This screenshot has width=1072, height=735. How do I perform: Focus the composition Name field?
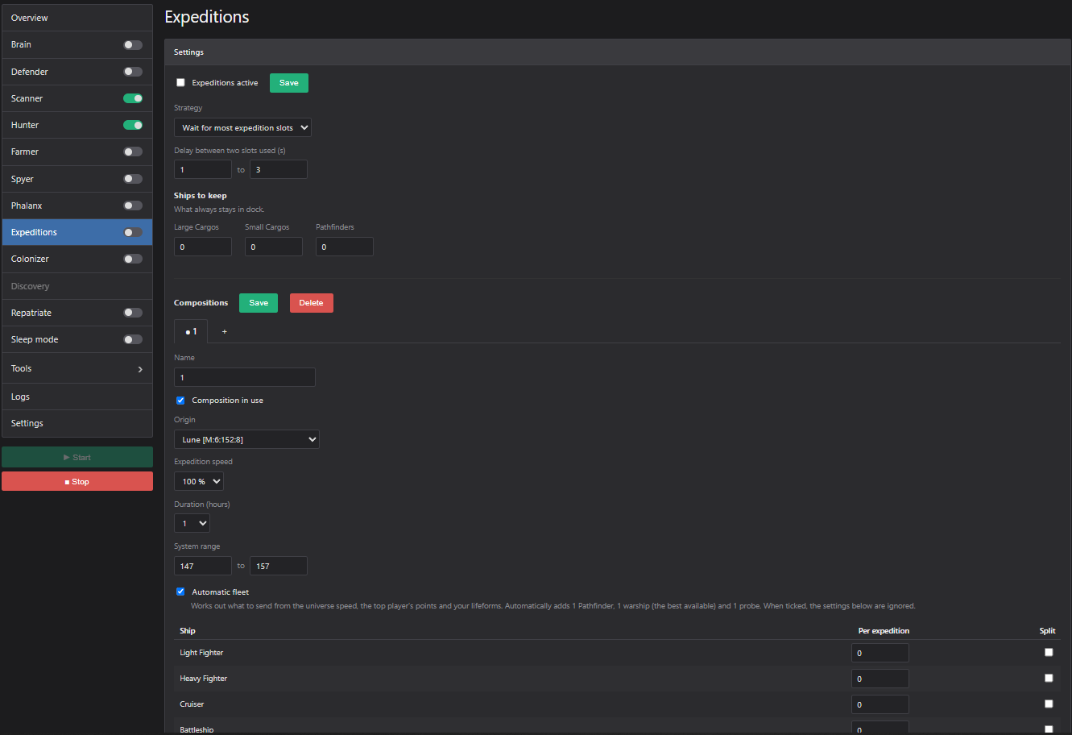click(x=245, y=377)
